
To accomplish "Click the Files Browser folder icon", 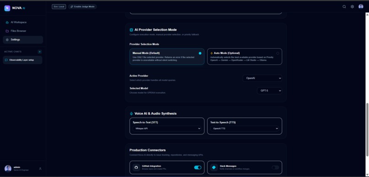I will (7, 31).
